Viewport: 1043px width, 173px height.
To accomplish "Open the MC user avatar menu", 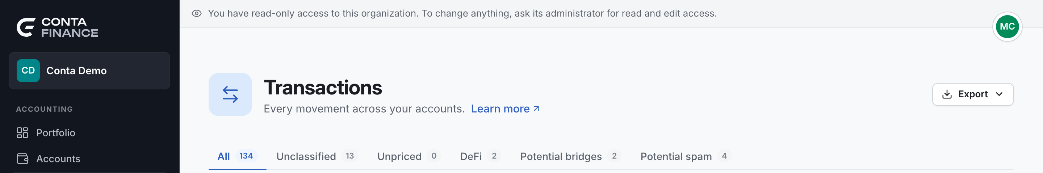I will pyautogui.click(x=1007, y=27).
